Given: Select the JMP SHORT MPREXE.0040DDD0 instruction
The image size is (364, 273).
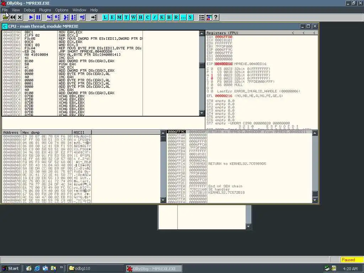Looking at the screenshot, I should [x=85, y=51].
